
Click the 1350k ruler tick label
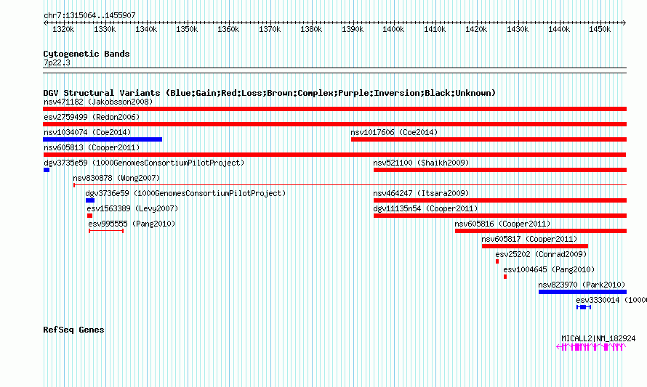coord(187,29)
